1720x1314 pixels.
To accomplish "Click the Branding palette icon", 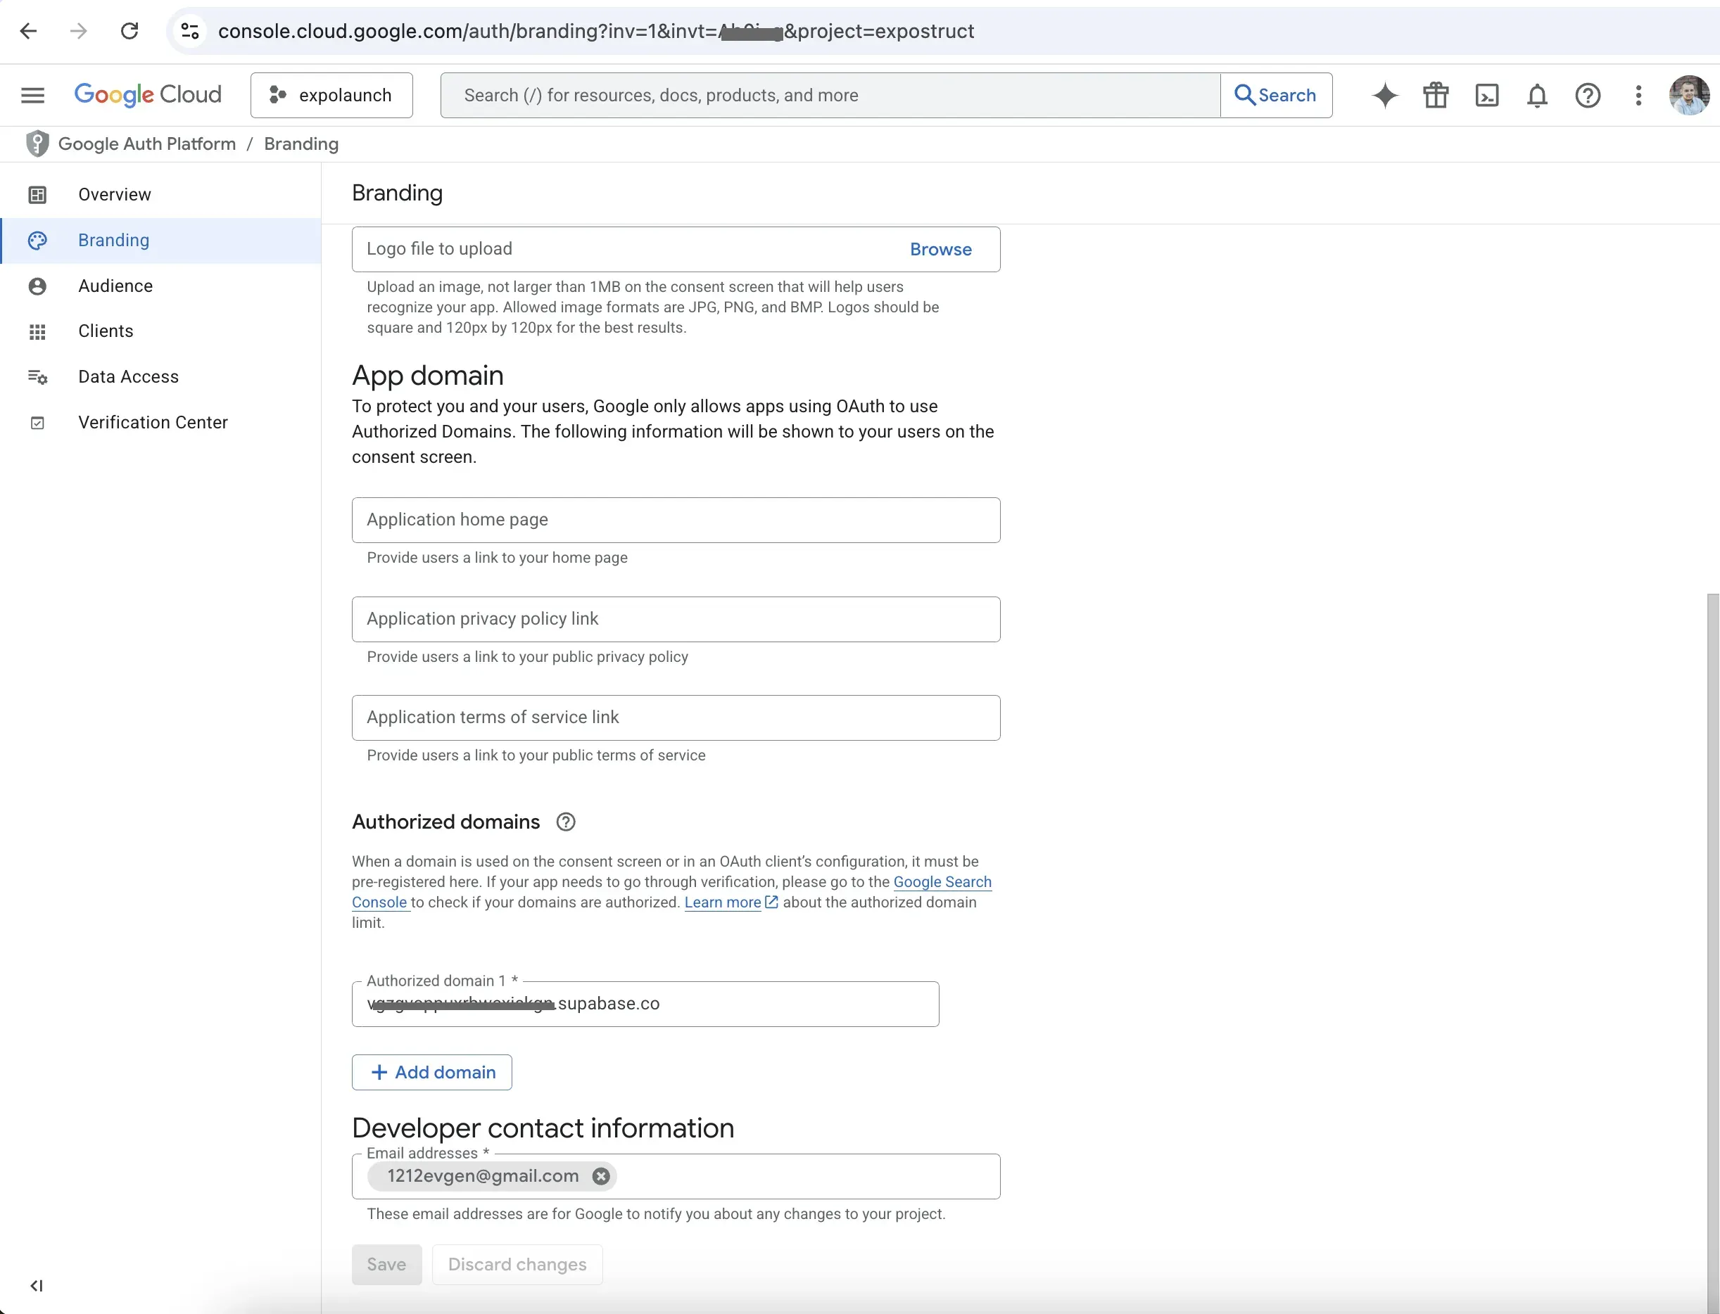I will [37, 240].
